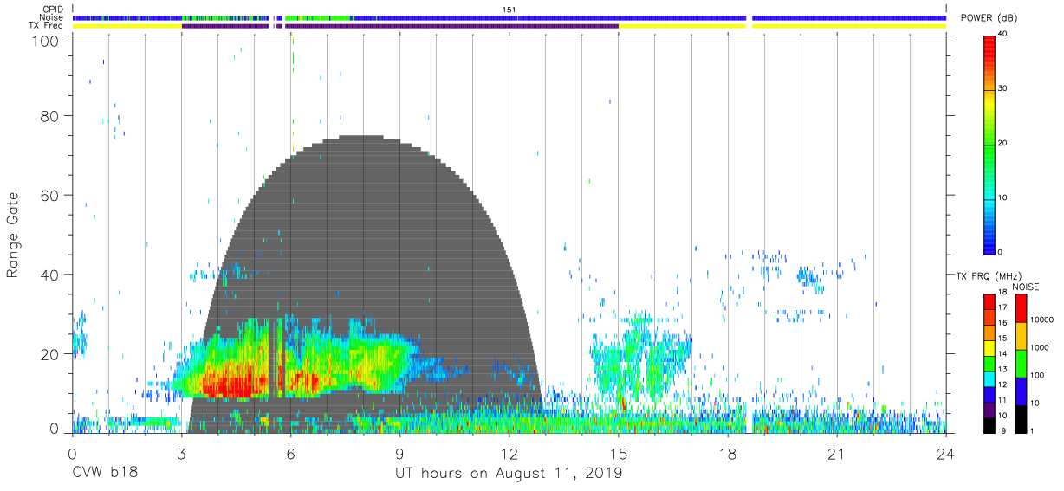Click the 'Noise' row label at top left
The height and width of the screenshot is (491, 1064).
[53, 17]
